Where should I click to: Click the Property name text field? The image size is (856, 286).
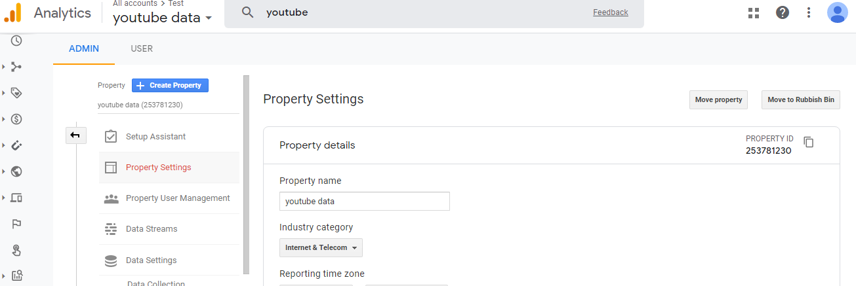click(x=364, y=202)
